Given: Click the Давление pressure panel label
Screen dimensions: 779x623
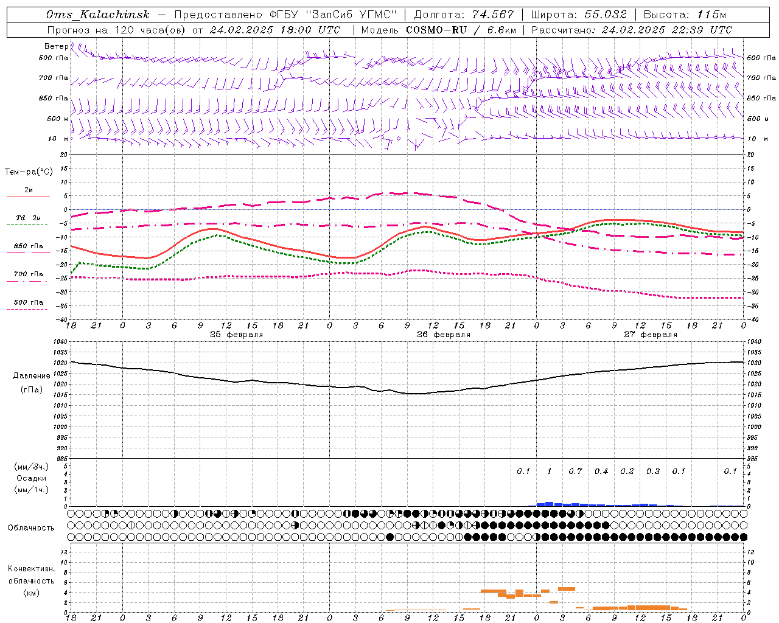Looking at the screenshot, I should tap(32, 376).
